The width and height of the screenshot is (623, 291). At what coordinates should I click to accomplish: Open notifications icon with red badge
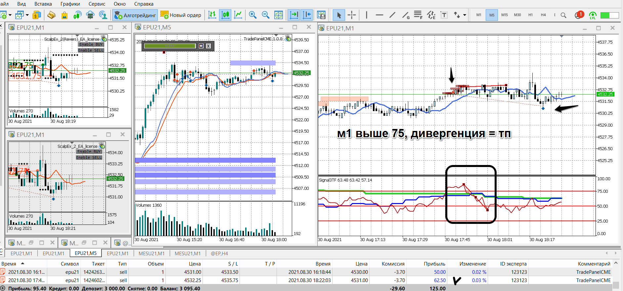[x=579, y=15]
